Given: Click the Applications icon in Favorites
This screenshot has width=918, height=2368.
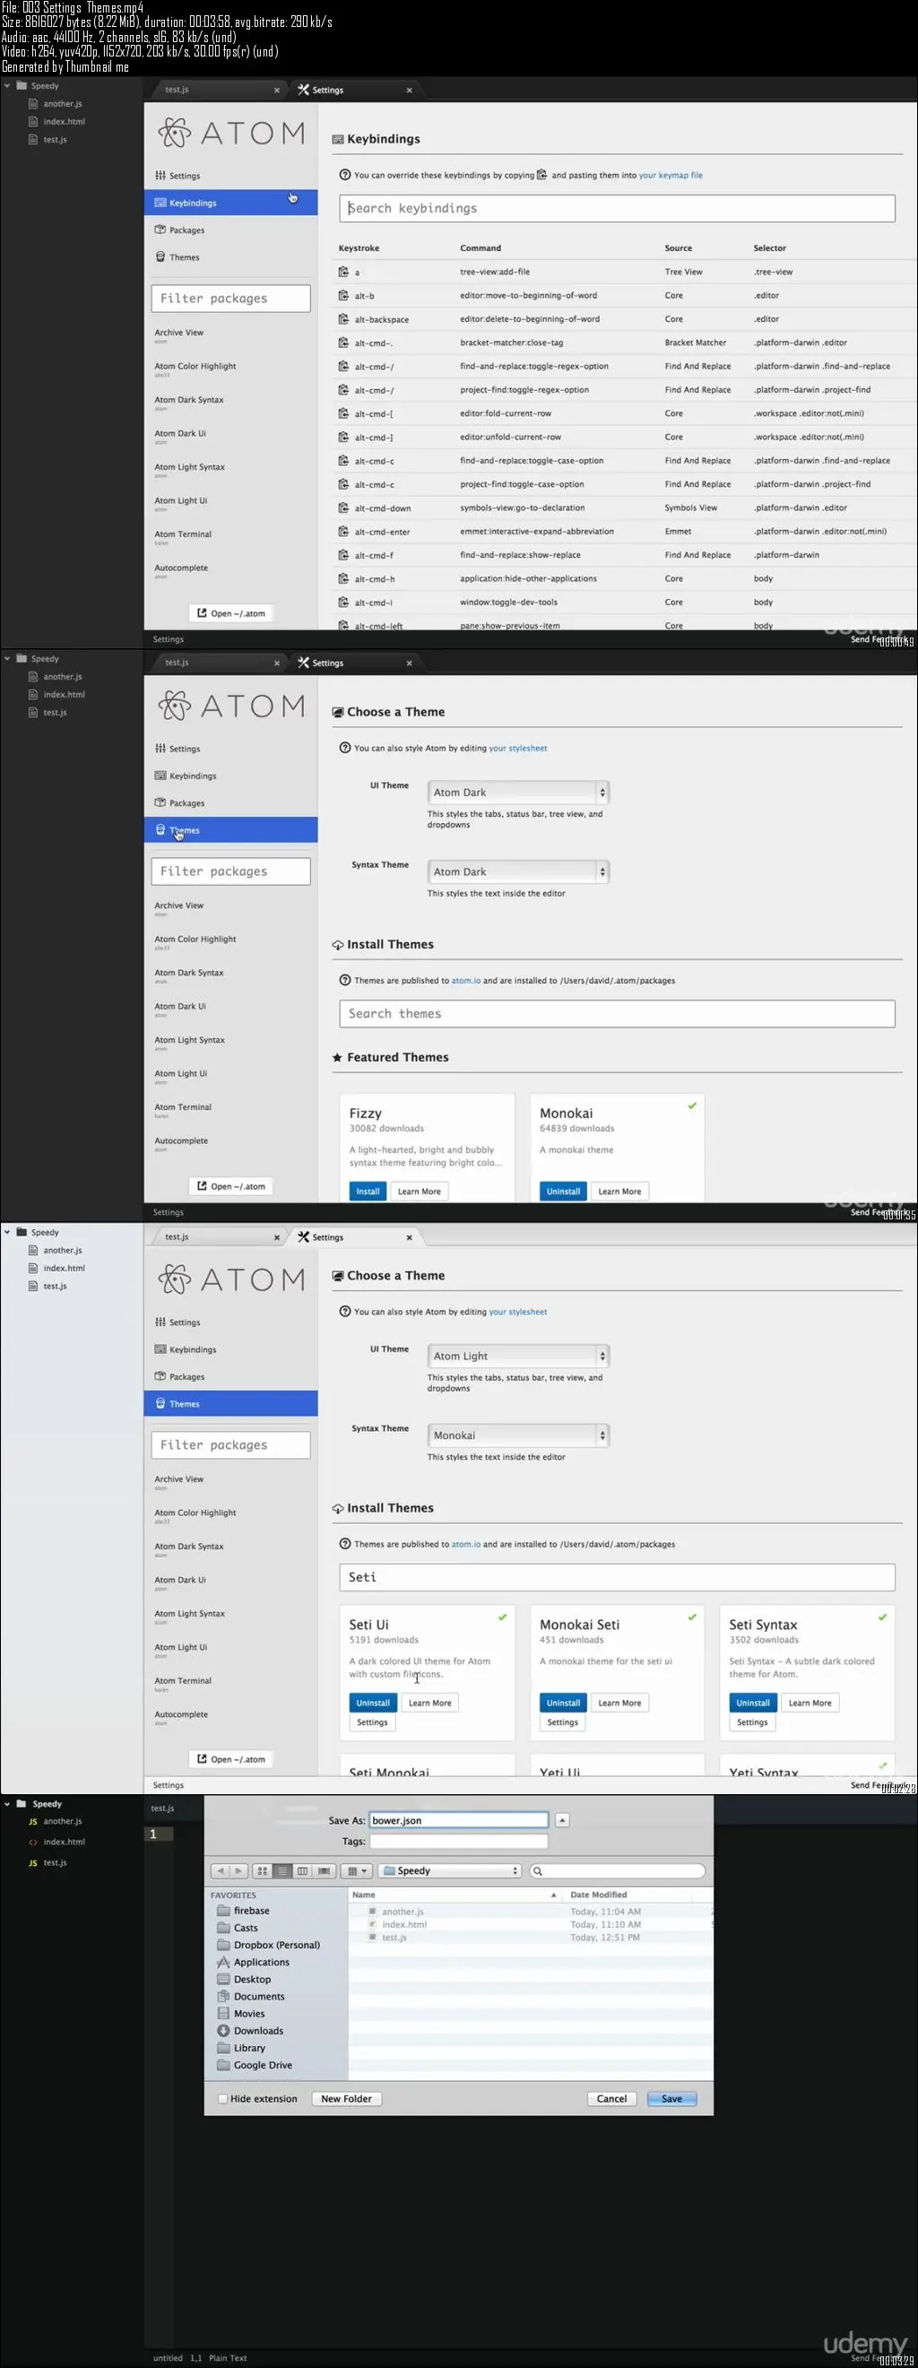Looking at the screenshot, I should click(x=223, y=1962).
